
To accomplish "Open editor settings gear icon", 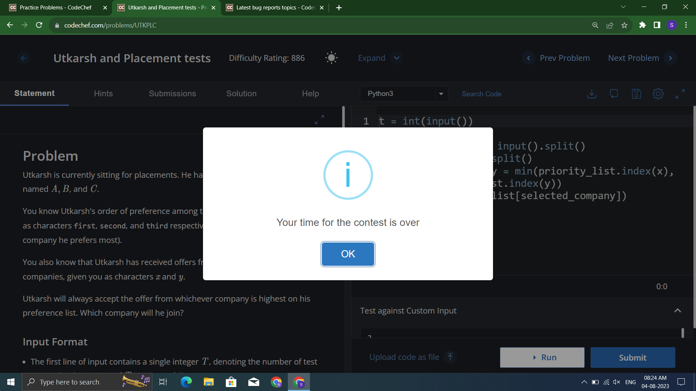I will pyautogui.click(x=658, y=94).
